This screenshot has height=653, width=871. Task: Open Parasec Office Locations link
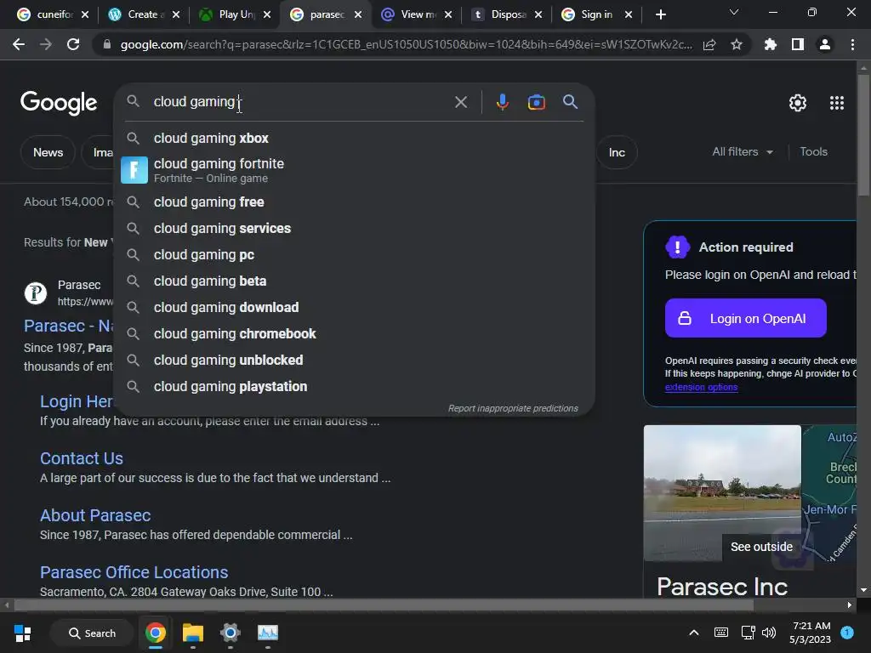pos(134,572)
